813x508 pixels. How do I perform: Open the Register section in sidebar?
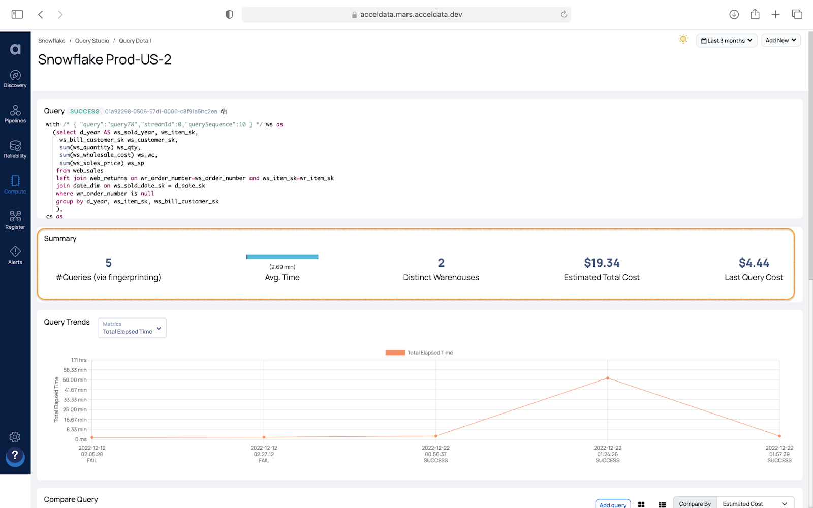coord(15,220)
